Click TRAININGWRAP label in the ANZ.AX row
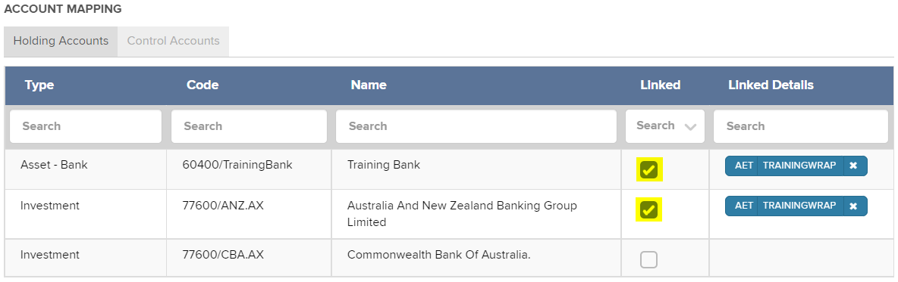 tap(799, 206)
